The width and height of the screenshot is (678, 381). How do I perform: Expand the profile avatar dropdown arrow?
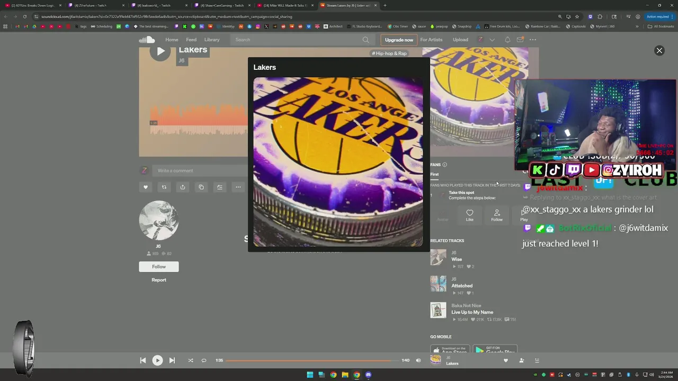(492, 40)
